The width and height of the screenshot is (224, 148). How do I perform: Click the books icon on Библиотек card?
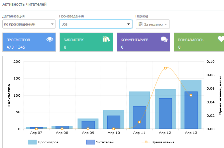pyautogui.click(x=106, y=39)
